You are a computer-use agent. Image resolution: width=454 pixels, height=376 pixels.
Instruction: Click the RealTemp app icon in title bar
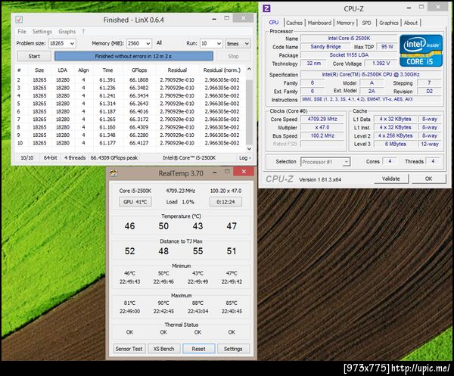[113, 173]
